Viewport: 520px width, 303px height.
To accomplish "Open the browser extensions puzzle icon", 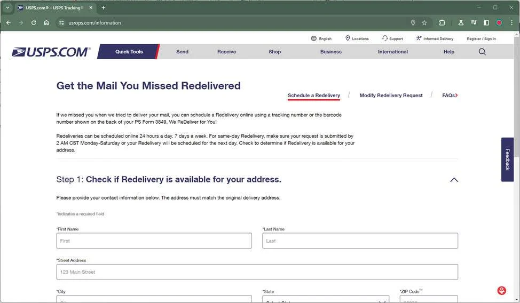I will tap(442, 22).
